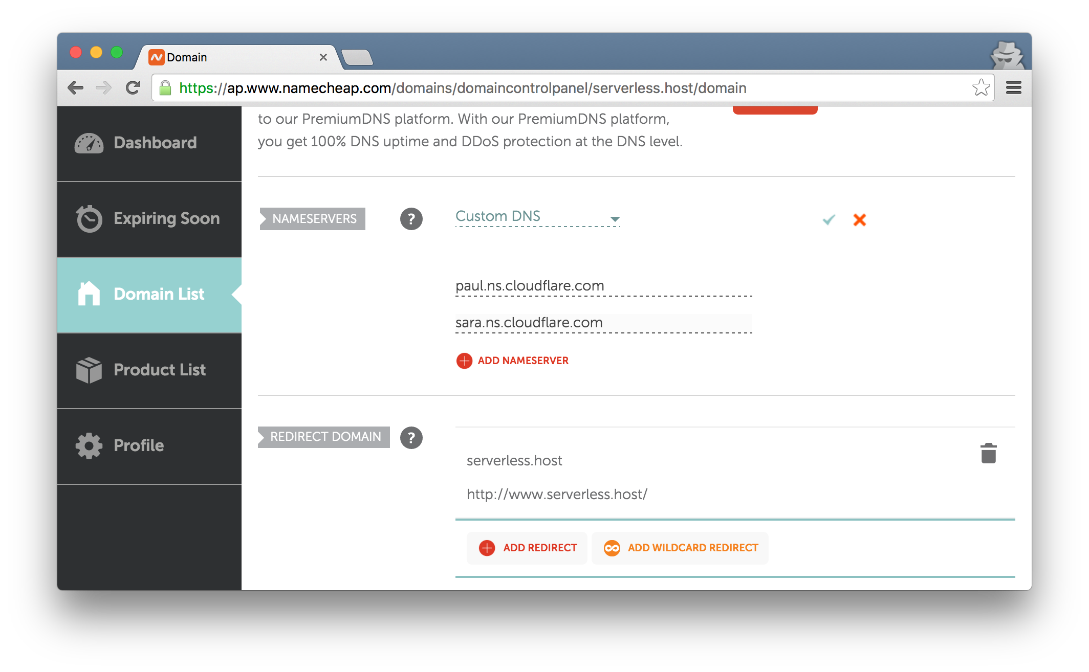
Task: Click the help question mark icon for NAMESERVERS
Action: 413,218
